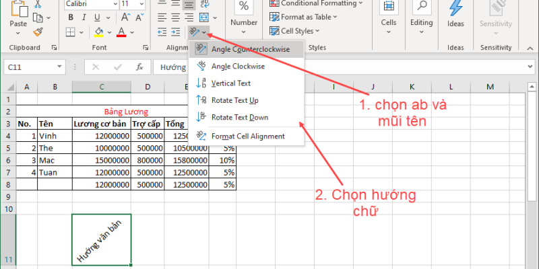Toggle Bold formatting

(70, 17)
